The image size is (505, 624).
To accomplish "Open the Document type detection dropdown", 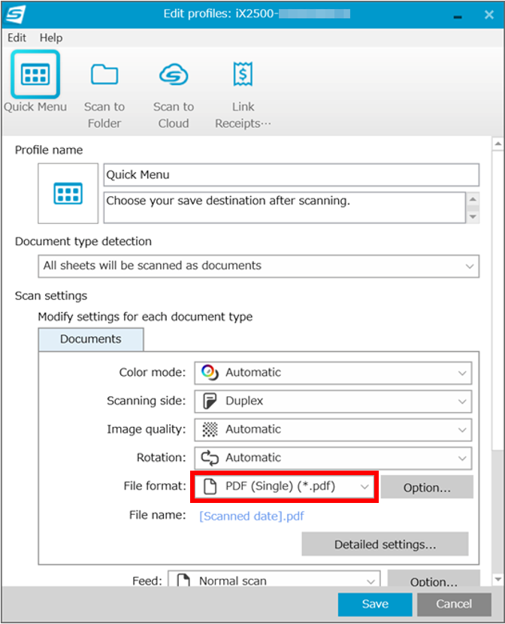I will (259, 266).
